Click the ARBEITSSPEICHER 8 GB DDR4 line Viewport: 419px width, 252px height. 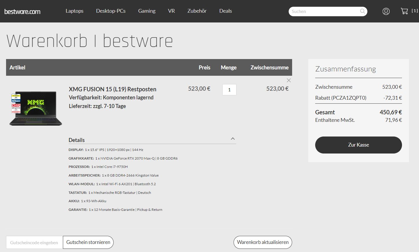[x=114, y=175]
